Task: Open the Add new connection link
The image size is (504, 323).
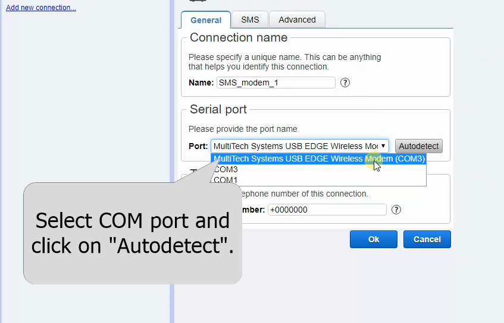Action: click(41, 7)
